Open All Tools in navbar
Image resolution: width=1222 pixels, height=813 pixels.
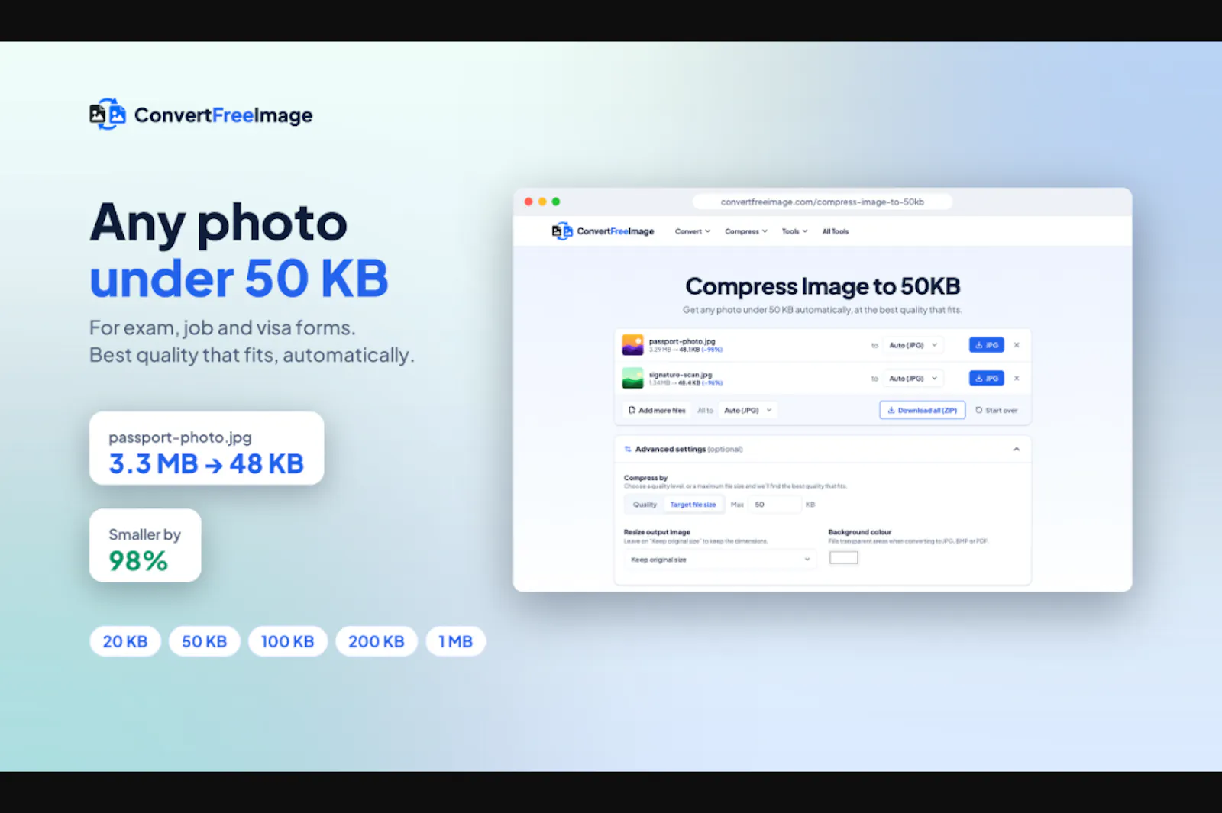tap(835, 231)
